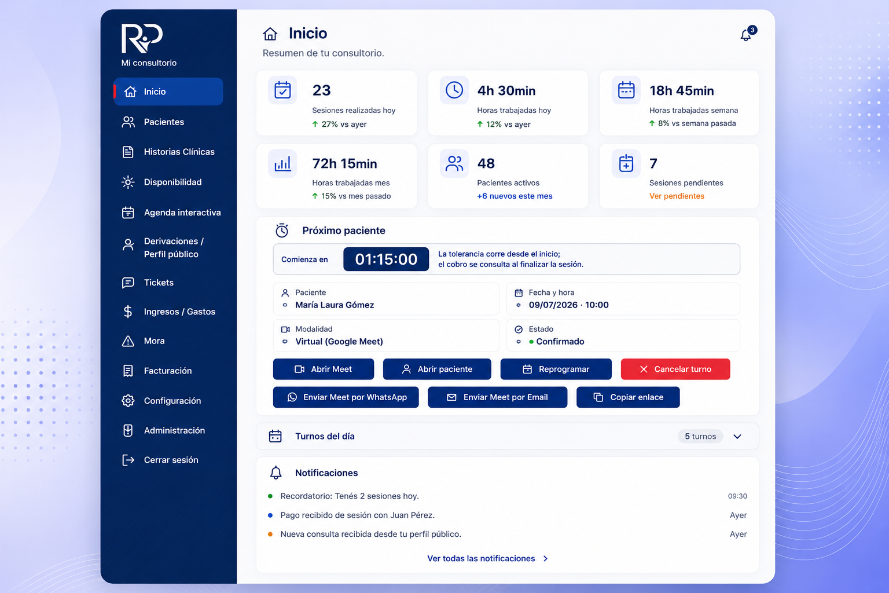
Task: Click the warning triangle icon for Mora
Action: [128, 341]
